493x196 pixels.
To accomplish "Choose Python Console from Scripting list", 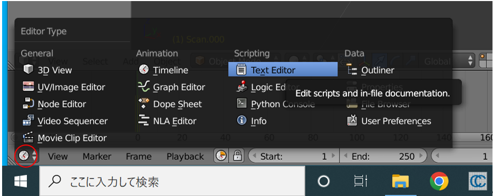I will tap(276, 104).
